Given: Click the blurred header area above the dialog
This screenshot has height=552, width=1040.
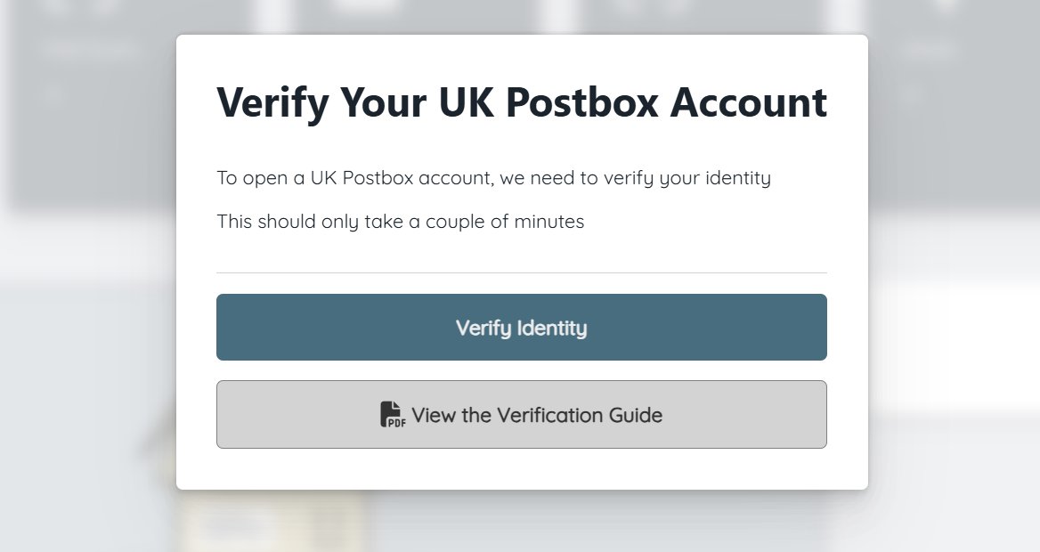Looking at the screenshot, I should pos(521,16).
